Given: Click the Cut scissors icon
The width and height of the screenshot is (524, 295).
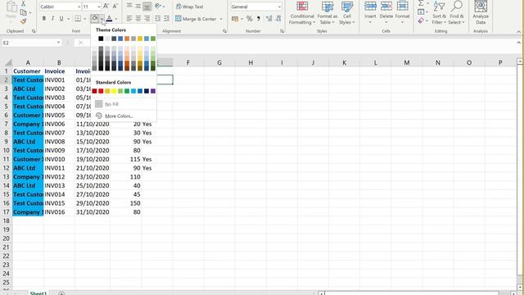Looking at the screenshot, I should click(23, 3).
